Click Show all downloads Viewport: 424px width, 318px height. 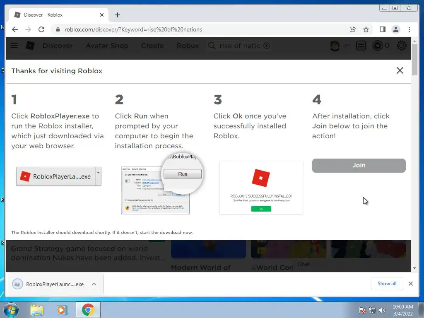point(387,284)
